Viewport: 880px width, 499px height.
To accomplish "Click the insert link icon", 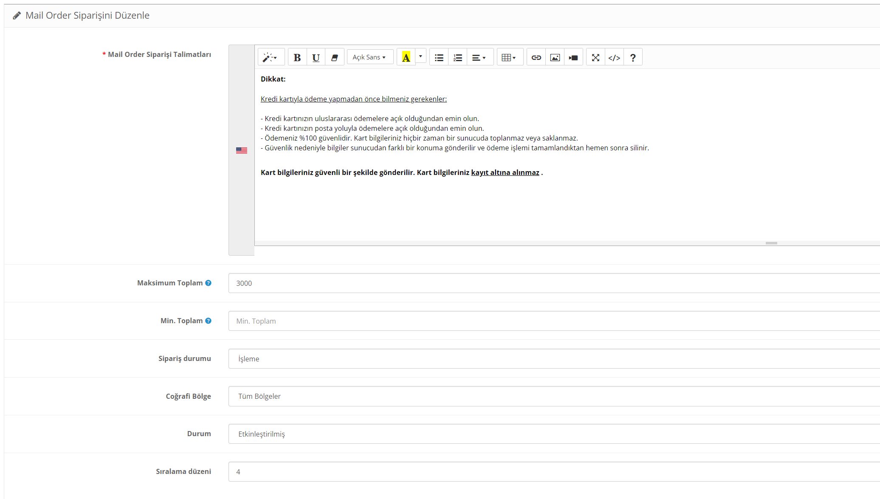I will [536, 57].
